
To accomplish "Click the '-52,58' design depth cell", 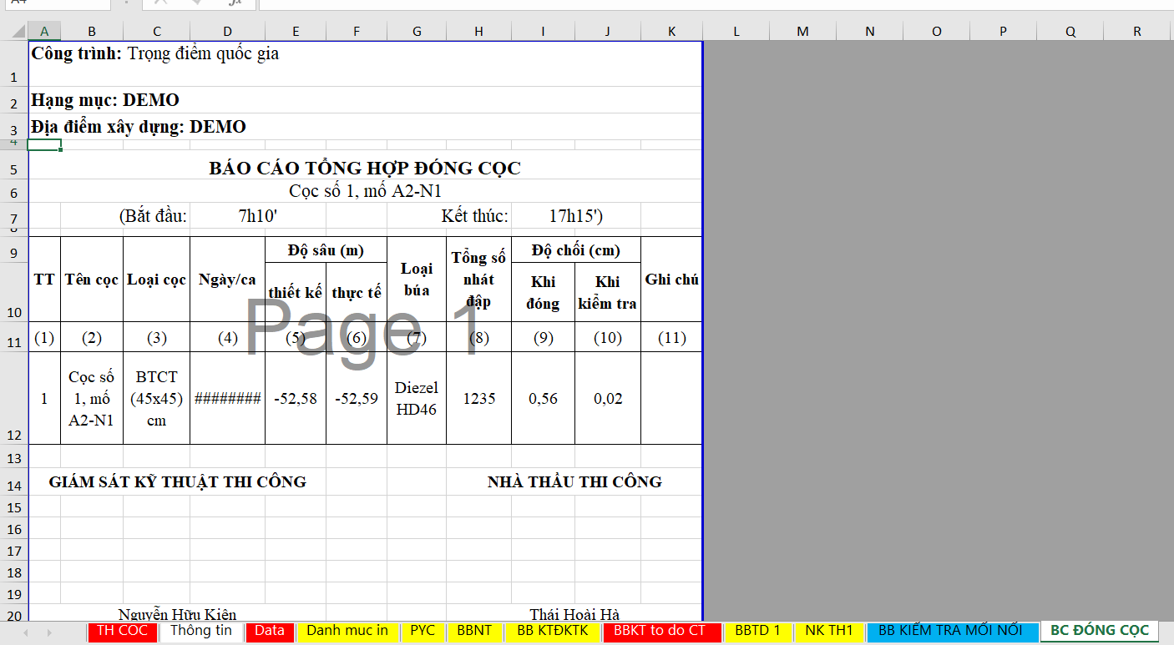I will click(x=296, y=399).
